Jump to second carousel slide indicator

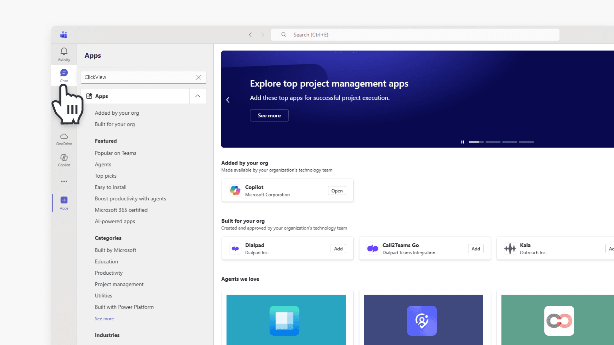click(x=493, y=142)
